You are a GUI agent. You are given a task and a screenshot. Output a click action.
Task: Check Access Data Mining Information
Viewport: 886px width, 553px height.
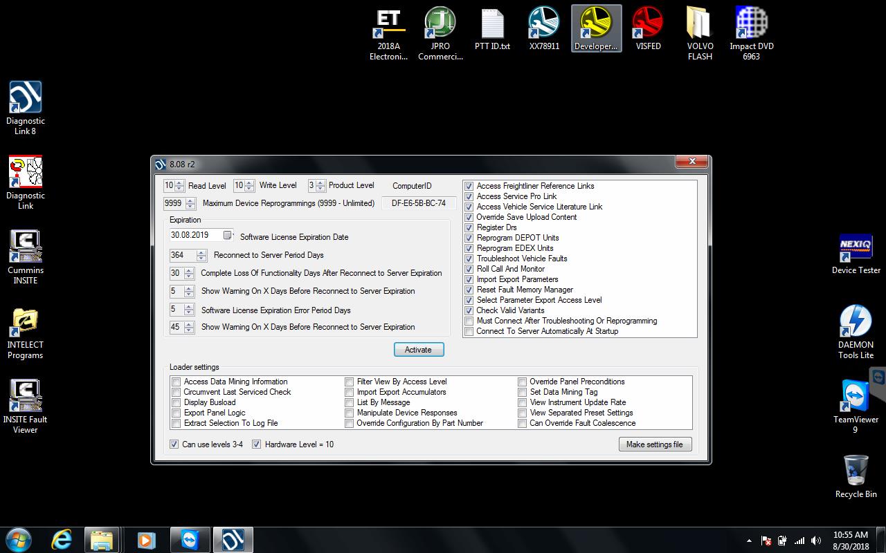[177, 382]
